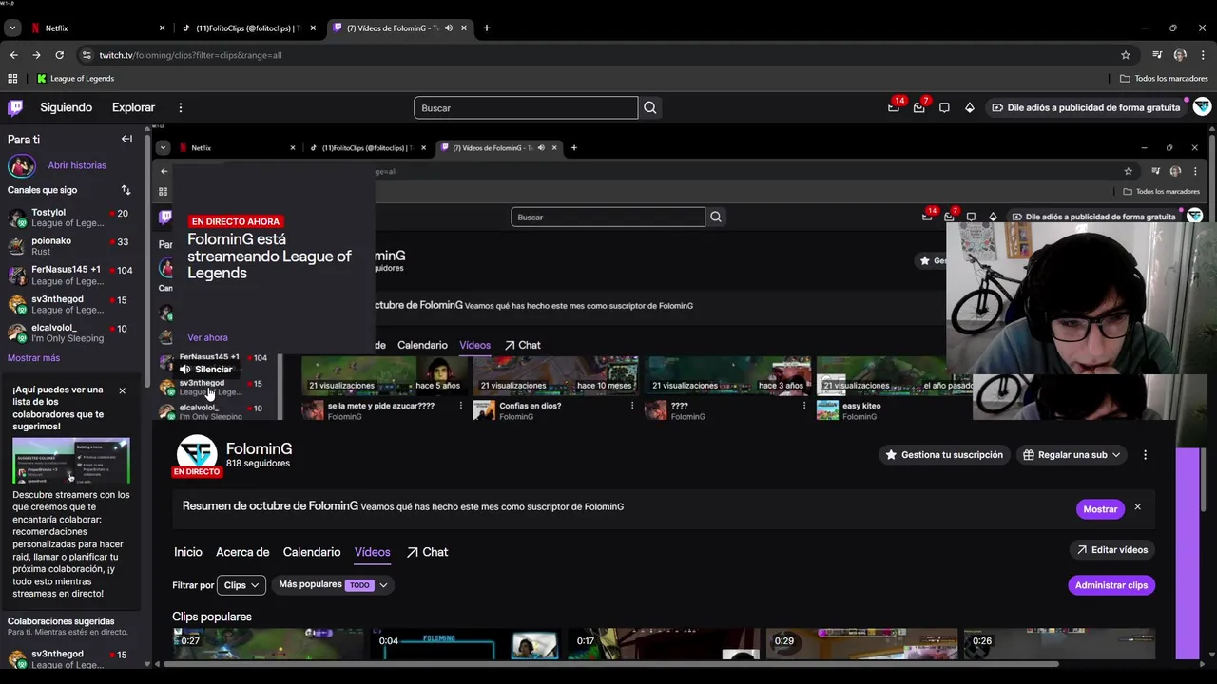Open FerNasus145 +1 channel in sidebar
Image resolution: width=1217 pixels, height=684 pixels.
(68, 275)
